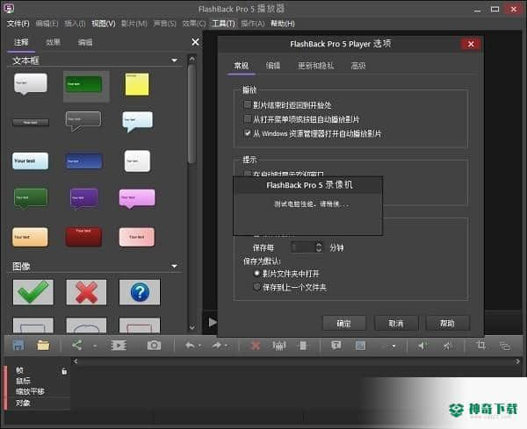527x429 pixels.
Task: Toggle the checkbox 从打开菜单项或按钮自动播放影片
Action: [248, 118]
